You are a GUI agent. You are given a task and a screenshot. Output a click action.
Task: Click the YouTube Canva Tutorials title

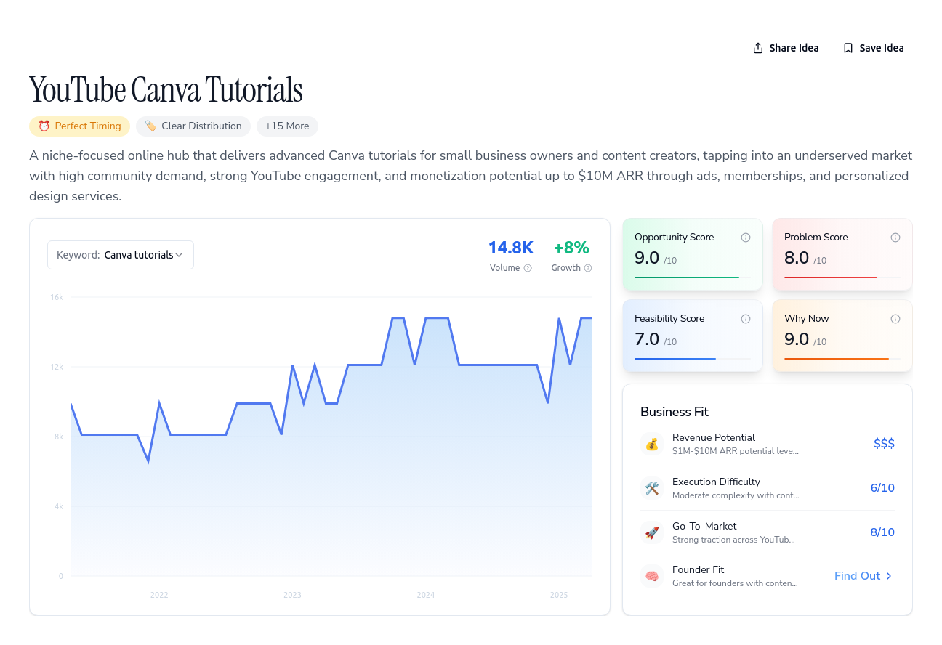click(x=166, y=90)
